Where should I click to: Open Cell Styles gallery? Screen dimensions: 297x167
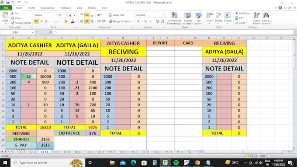pos(198,18)
